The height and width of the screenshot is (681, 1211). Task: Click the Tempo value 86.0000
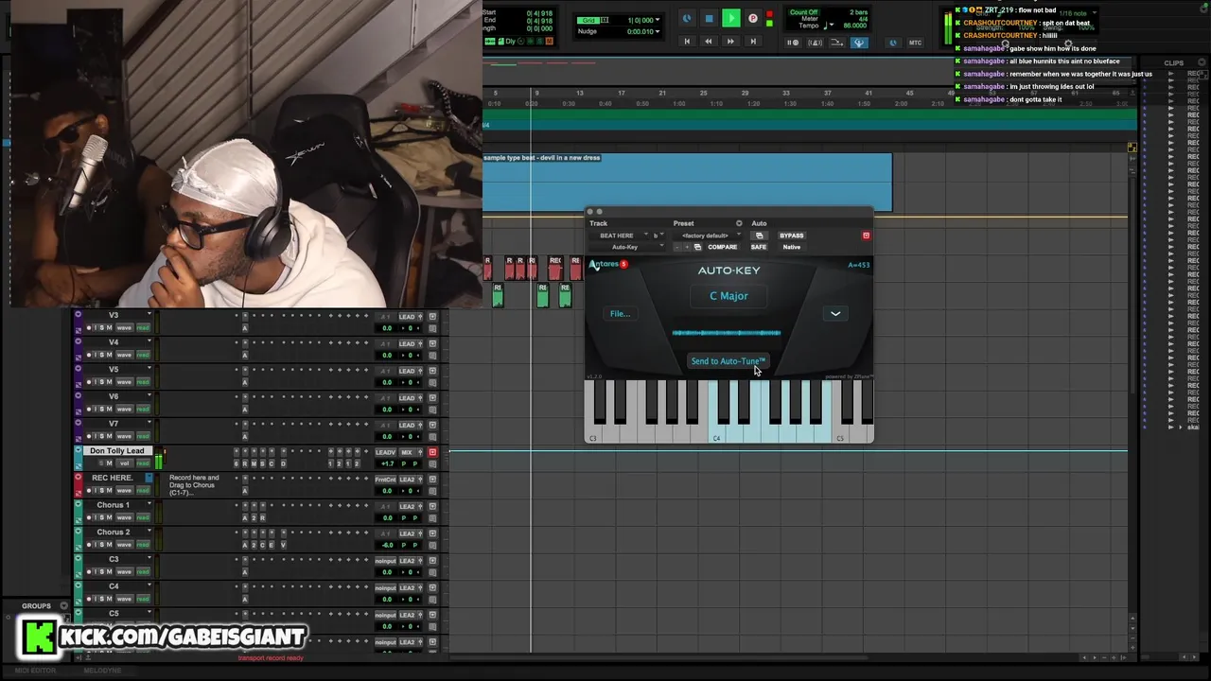pos(854,26)
